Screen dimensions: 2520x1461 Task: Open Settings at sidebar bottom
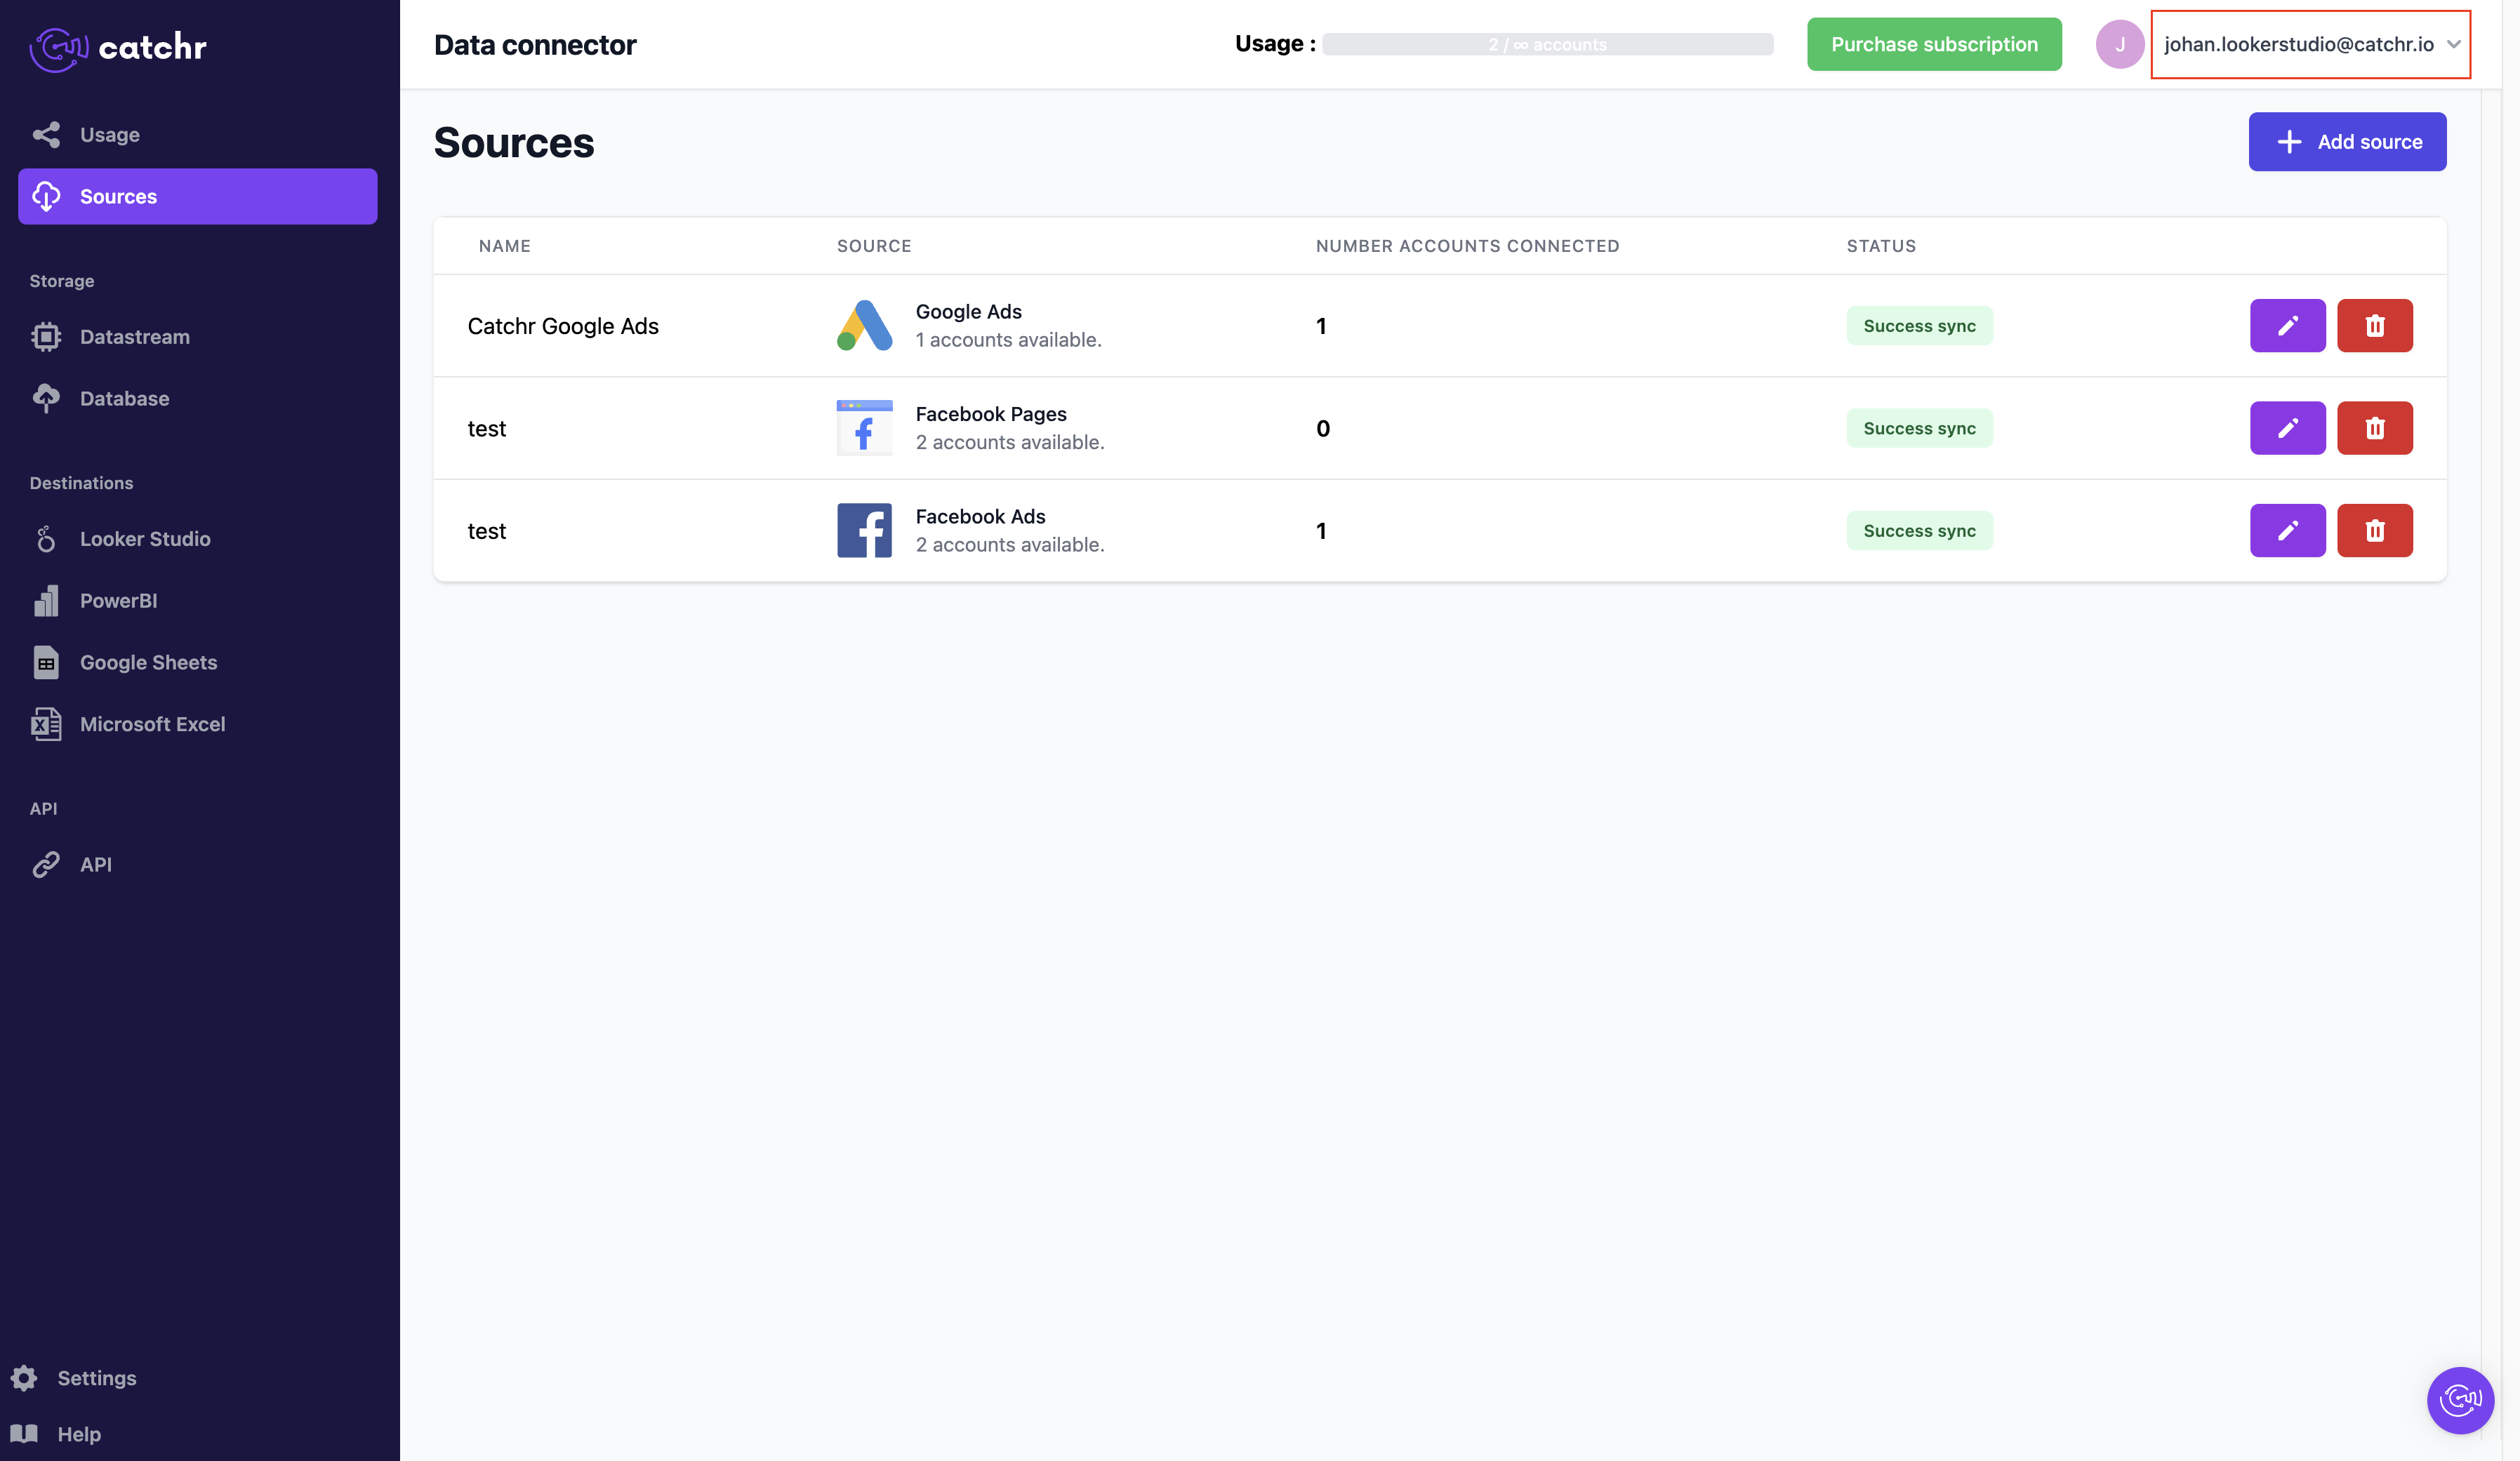pos(96,1378)
